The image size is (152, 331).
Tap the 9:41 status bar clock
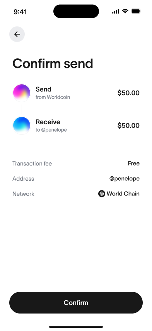20,12
